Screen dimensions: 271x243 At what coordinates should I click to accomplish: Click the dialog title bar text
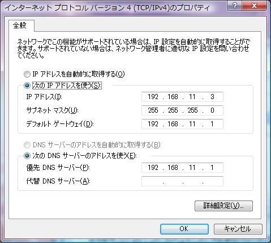click(107, 7)
